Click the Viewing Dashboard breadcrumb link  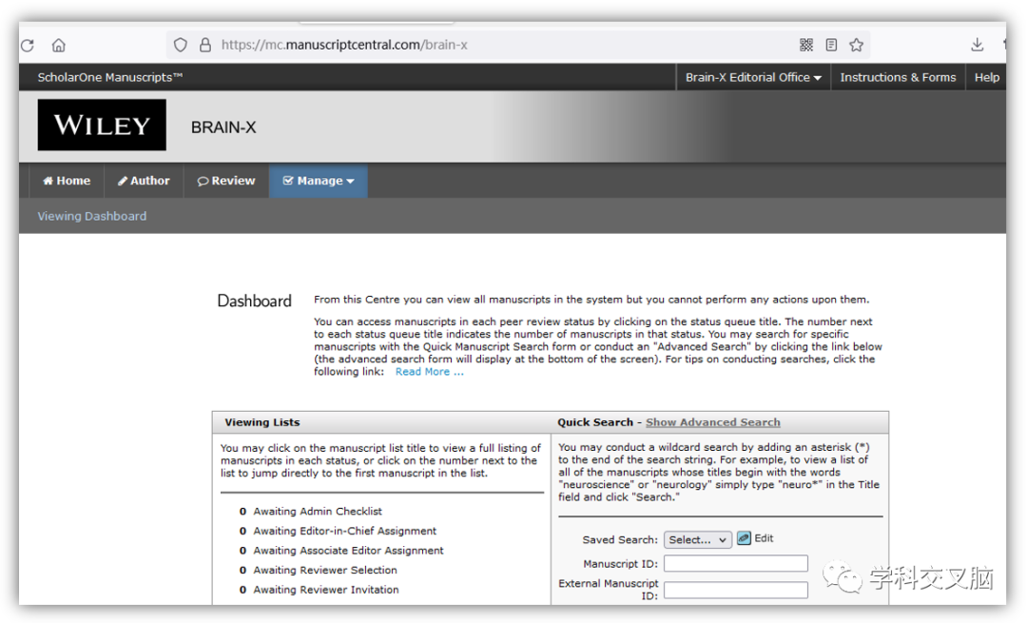coord(91,216)
